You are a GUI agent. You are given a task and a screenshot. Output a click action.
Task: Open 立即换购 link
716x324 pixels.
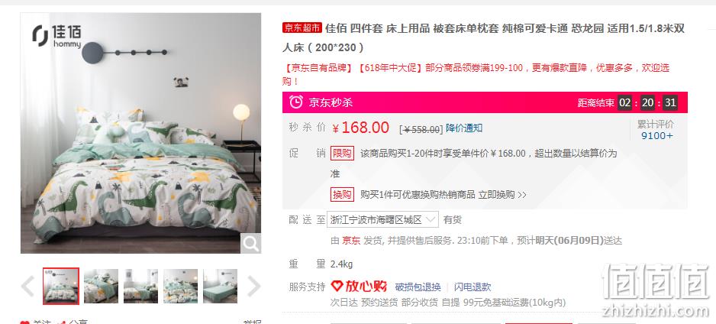point(502,195)
